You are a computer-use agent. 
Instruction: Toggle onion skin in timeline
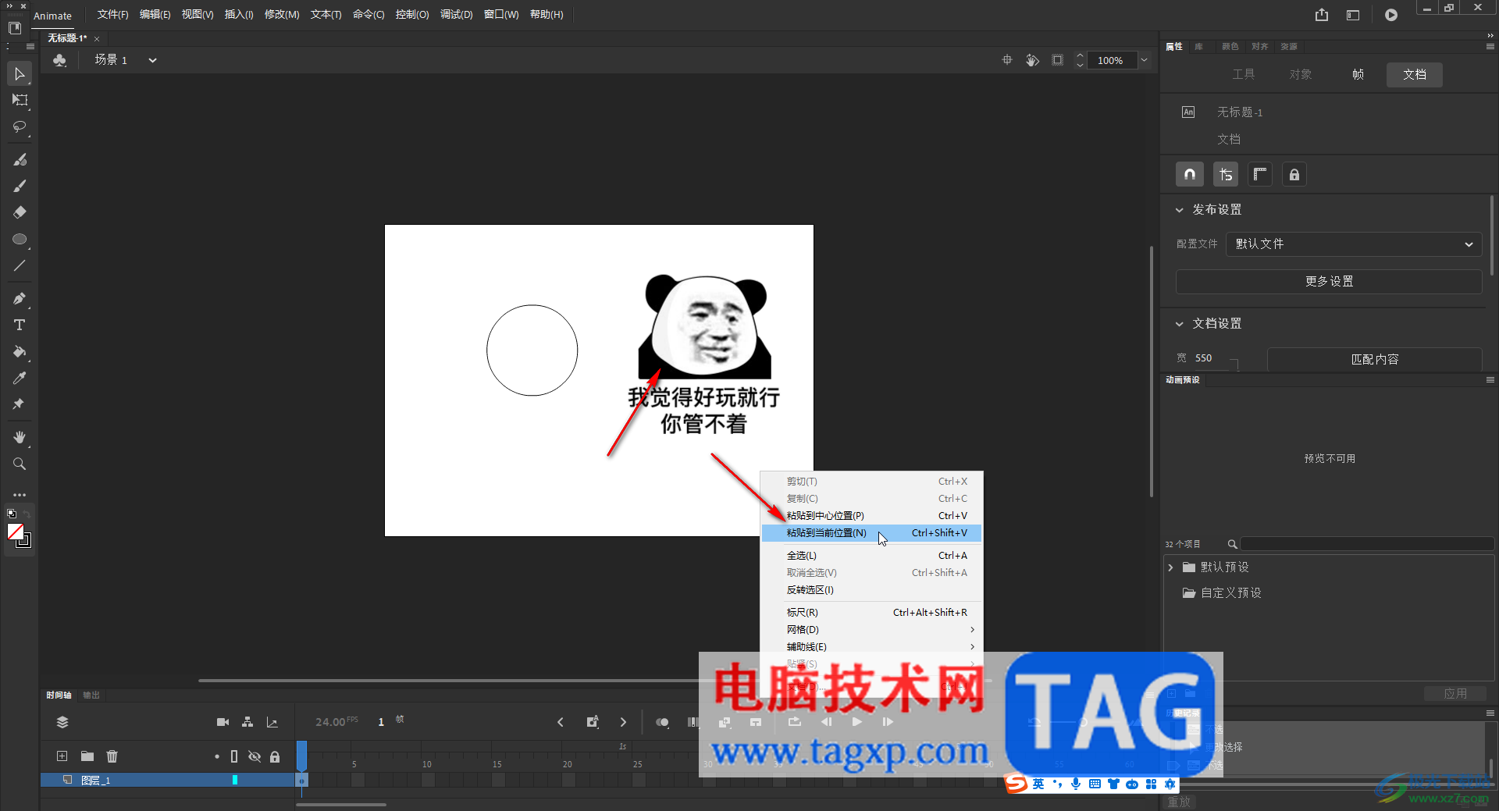[x=662, y=722]
